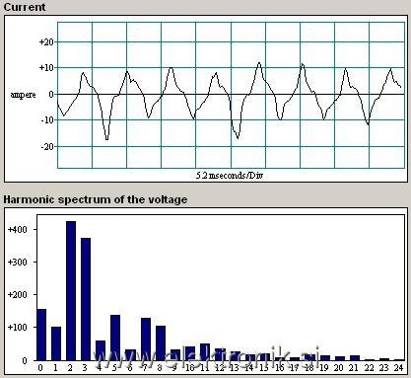Select the harmonic 0 bar

tap(41, 335)
